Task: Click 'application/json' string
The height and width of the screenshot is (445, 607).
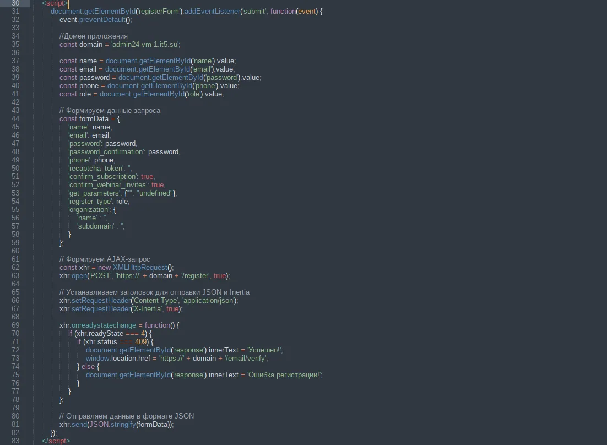Action: click(208, 301)
